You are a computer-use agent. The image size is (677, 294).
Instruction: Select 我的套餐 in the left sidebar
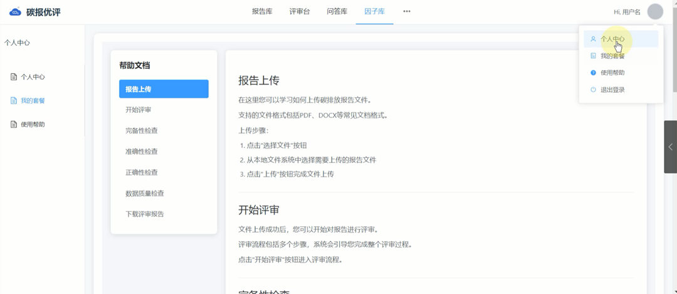click(33, 101)
